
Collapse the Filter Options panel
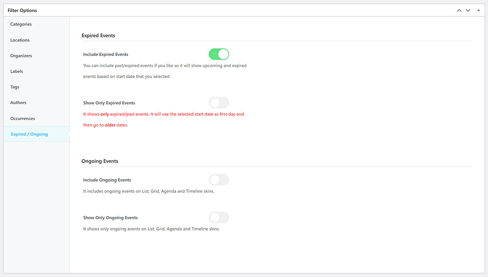pyautogui.click(x=479, y=10)
